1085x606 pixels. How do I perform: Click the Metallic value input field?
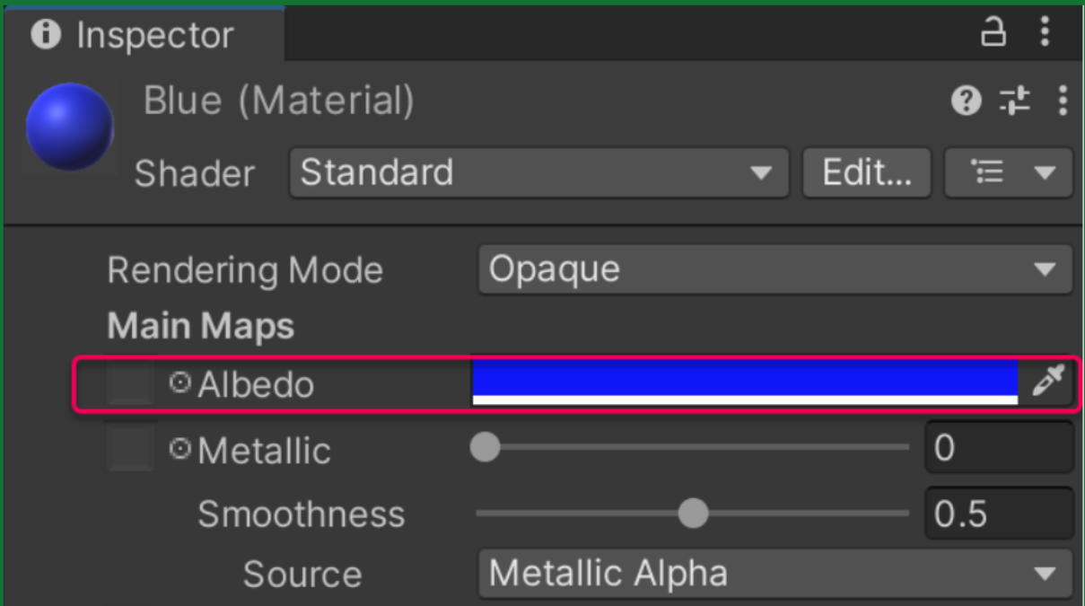[x=998, y=447]
